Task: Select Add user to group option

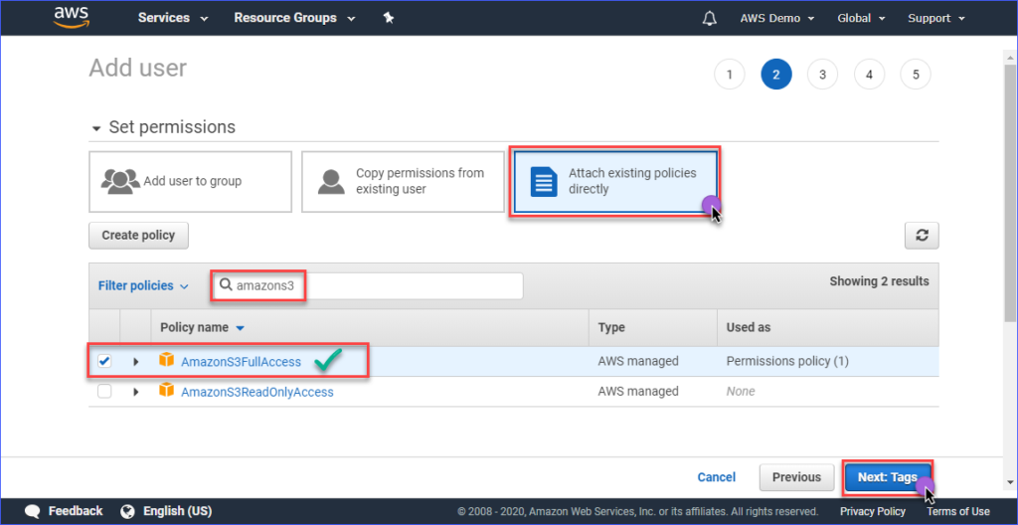Action: pyautogui.click(x=190, y=181)
